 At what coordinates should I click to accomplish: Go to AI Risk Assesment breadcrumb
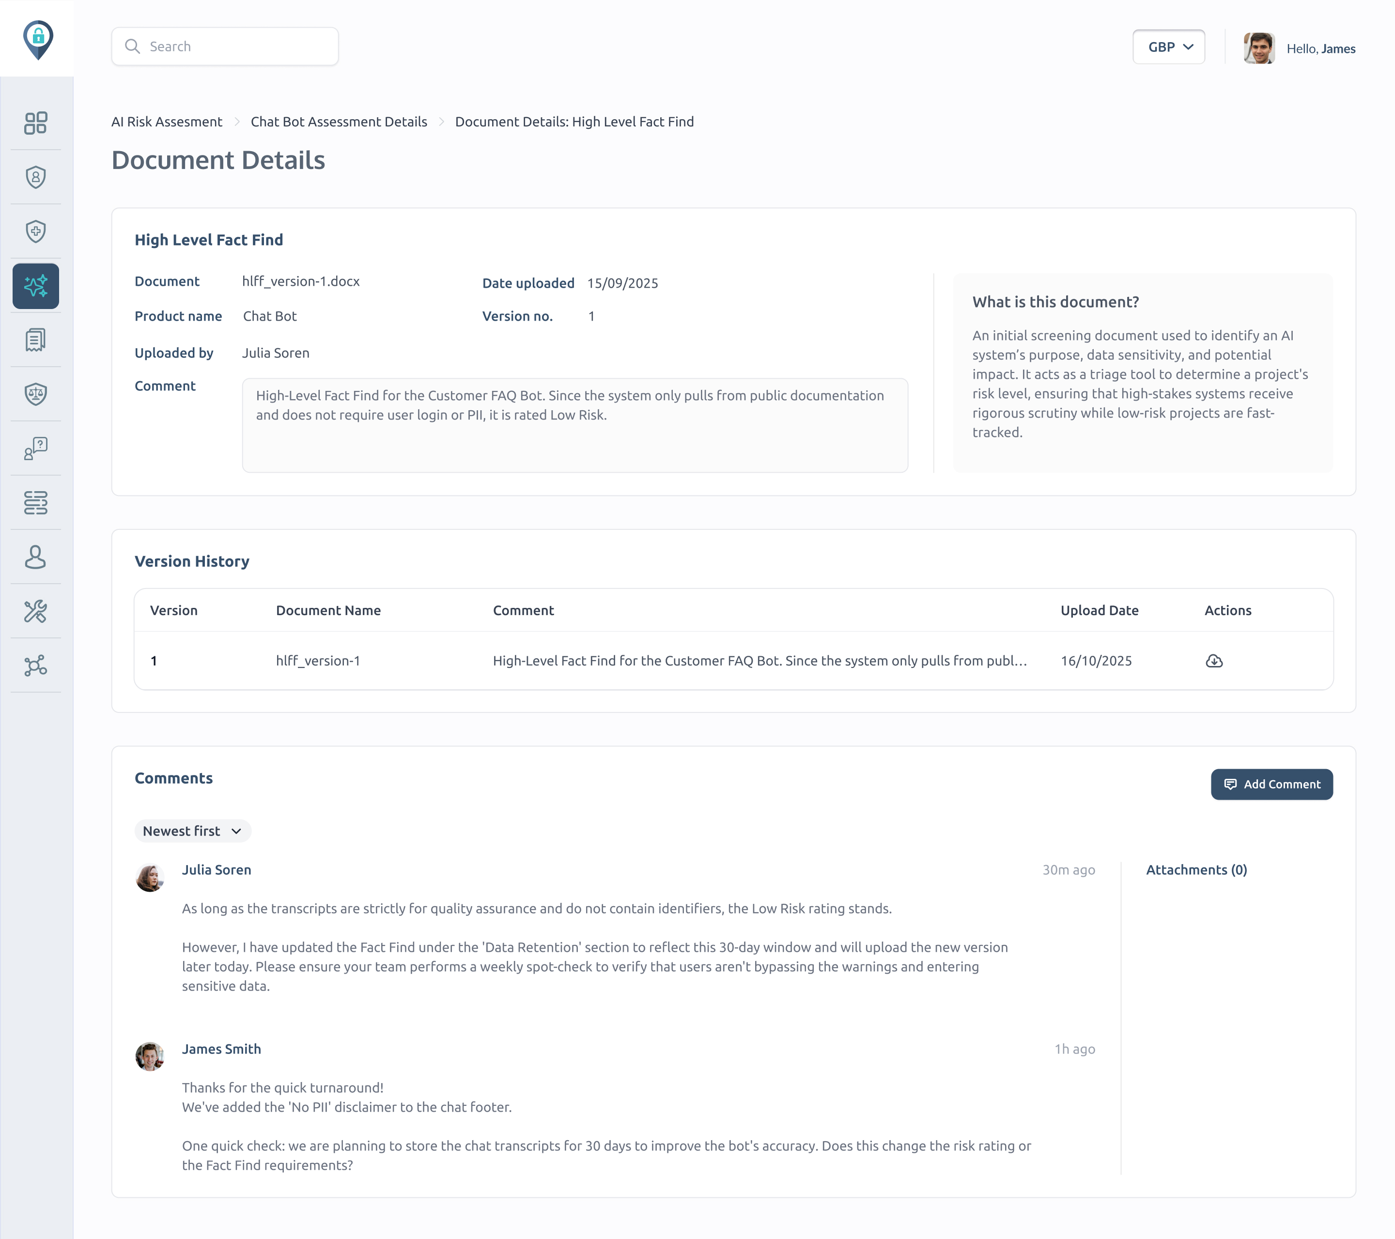tap(167, 122)
